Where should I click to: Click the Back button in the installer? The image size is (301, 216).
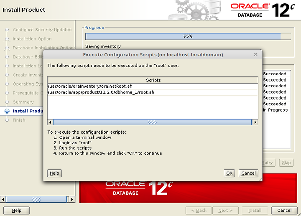coord(199,211)
